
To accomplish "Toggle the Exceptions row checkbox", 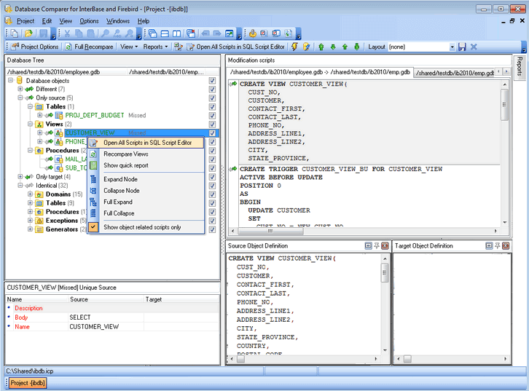I will point(212,221).
